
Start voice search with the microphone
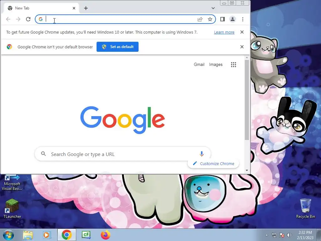click(202, 154)
